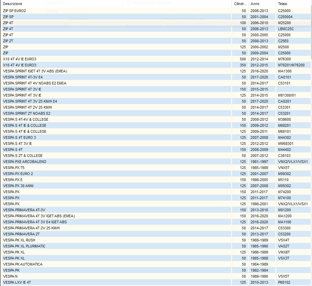
Task: Select VESPA PRIMAVERA 2T row
Action: point(156,234)
